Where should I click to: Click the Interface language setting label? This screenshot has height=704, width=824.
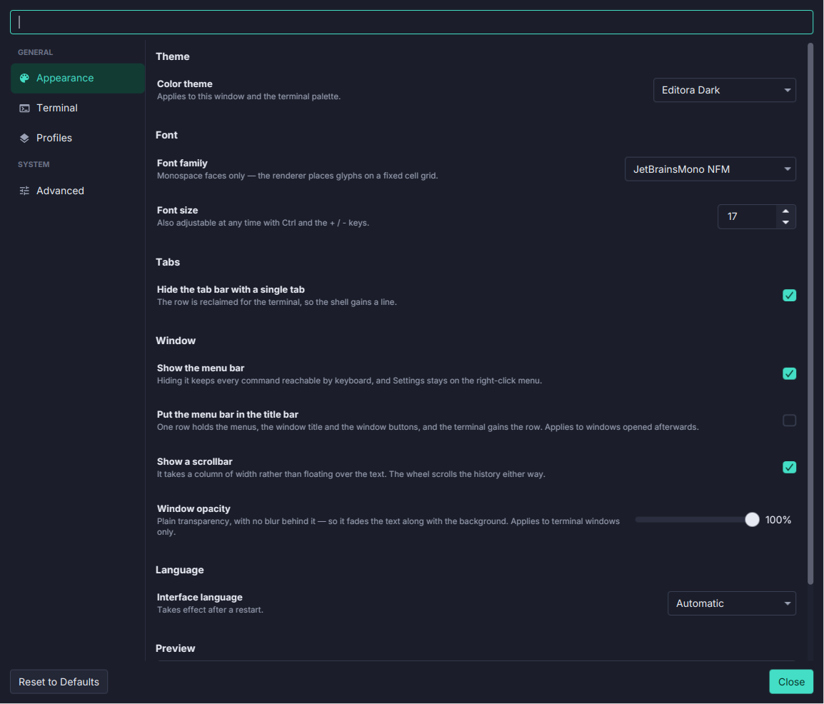(200, 598)
